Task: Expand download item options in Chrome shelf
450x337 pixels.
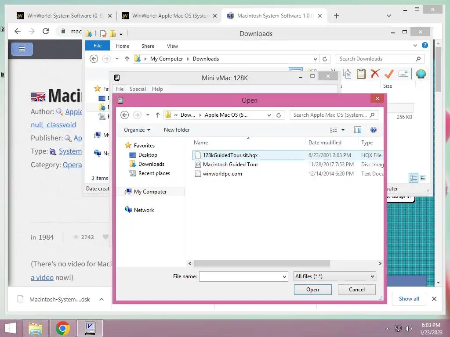Action: pyautogui.click(x=102, y=299)
